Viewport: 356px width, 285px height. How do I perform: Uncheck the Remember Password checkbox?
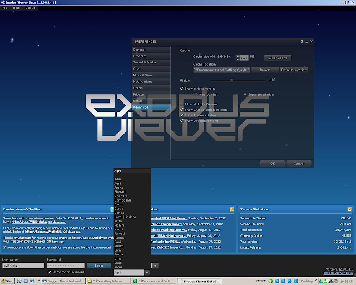click(x=50, y=272)
